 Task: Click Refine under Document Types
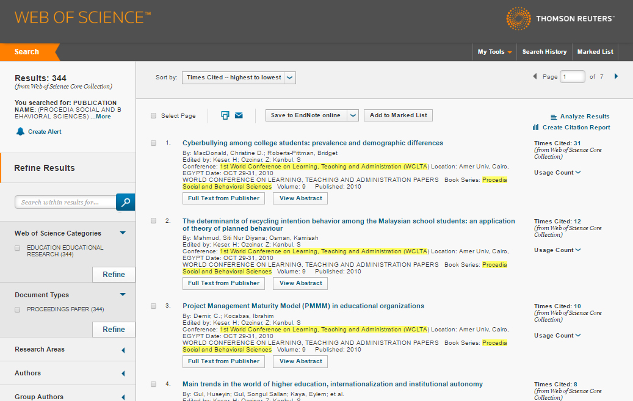coord(114,330)
